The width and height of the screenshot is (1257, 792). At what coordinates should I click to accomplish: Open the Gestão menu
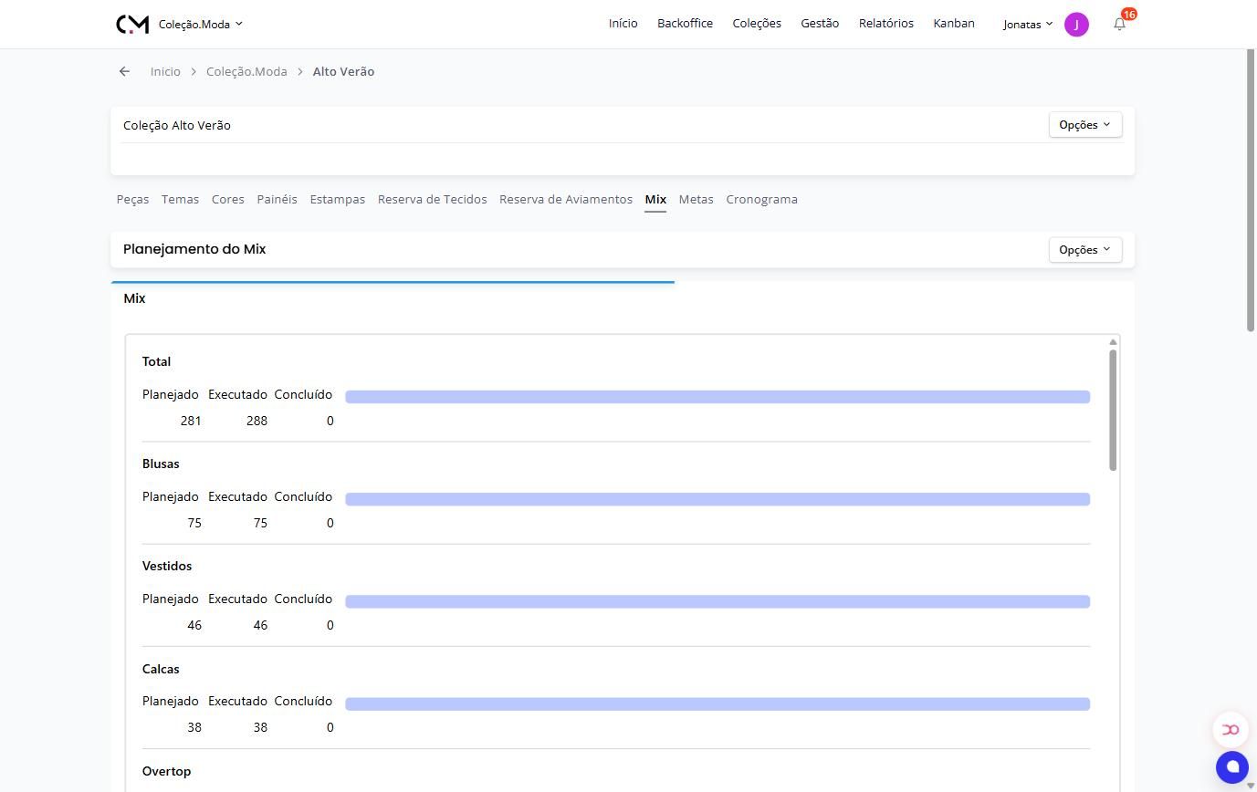coord(820,24)
